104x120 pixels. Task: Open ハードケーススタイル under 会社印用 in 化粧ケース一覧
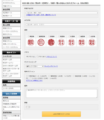pos(10,47)
